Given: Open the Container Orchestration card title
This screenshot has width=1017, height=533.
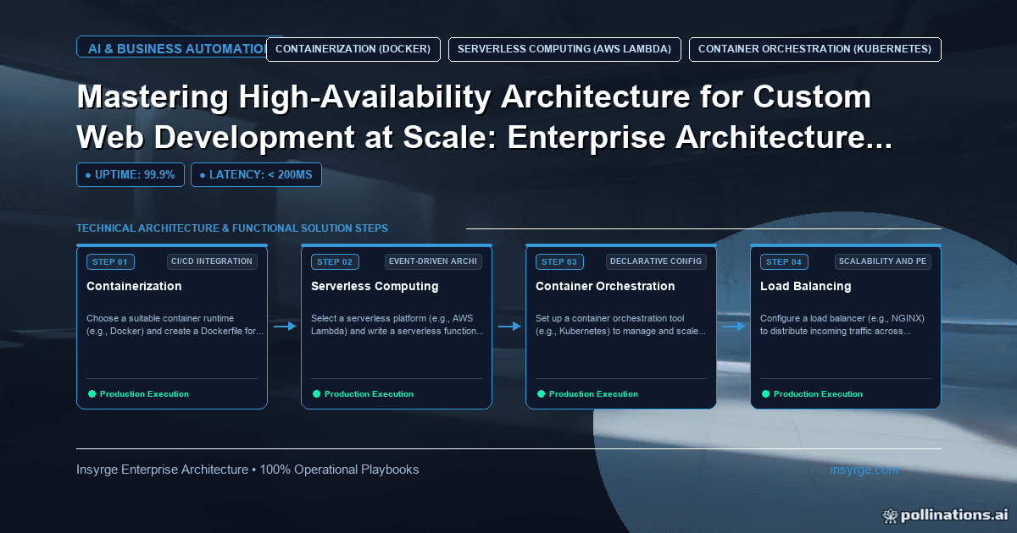Looking at the screenshot, I should [605, 286].
